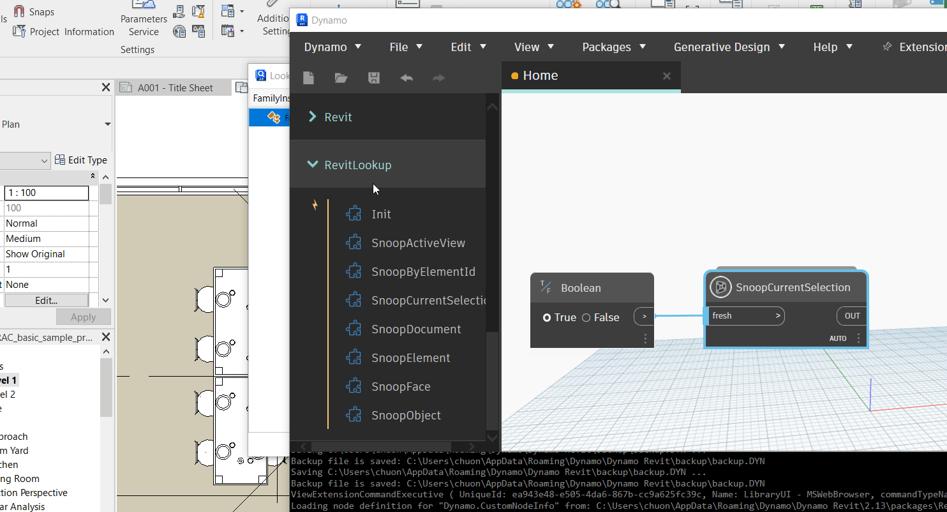Click the puzzle icon beside SnoopActiveView
Screen dimensions: 947x512
tap(354, 243)
